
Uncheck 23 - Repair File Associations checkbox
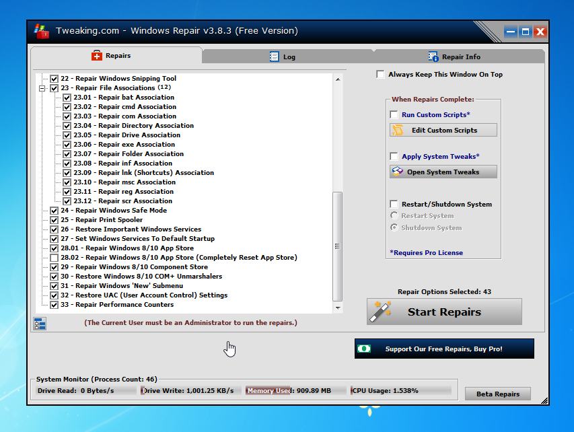pyautogui.click(x=55, y=88)
